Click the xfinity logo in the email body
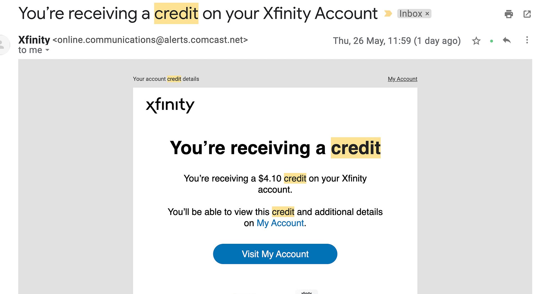This screenshot has height=294, width=533. pyautogui.click(x=170, y=105)
